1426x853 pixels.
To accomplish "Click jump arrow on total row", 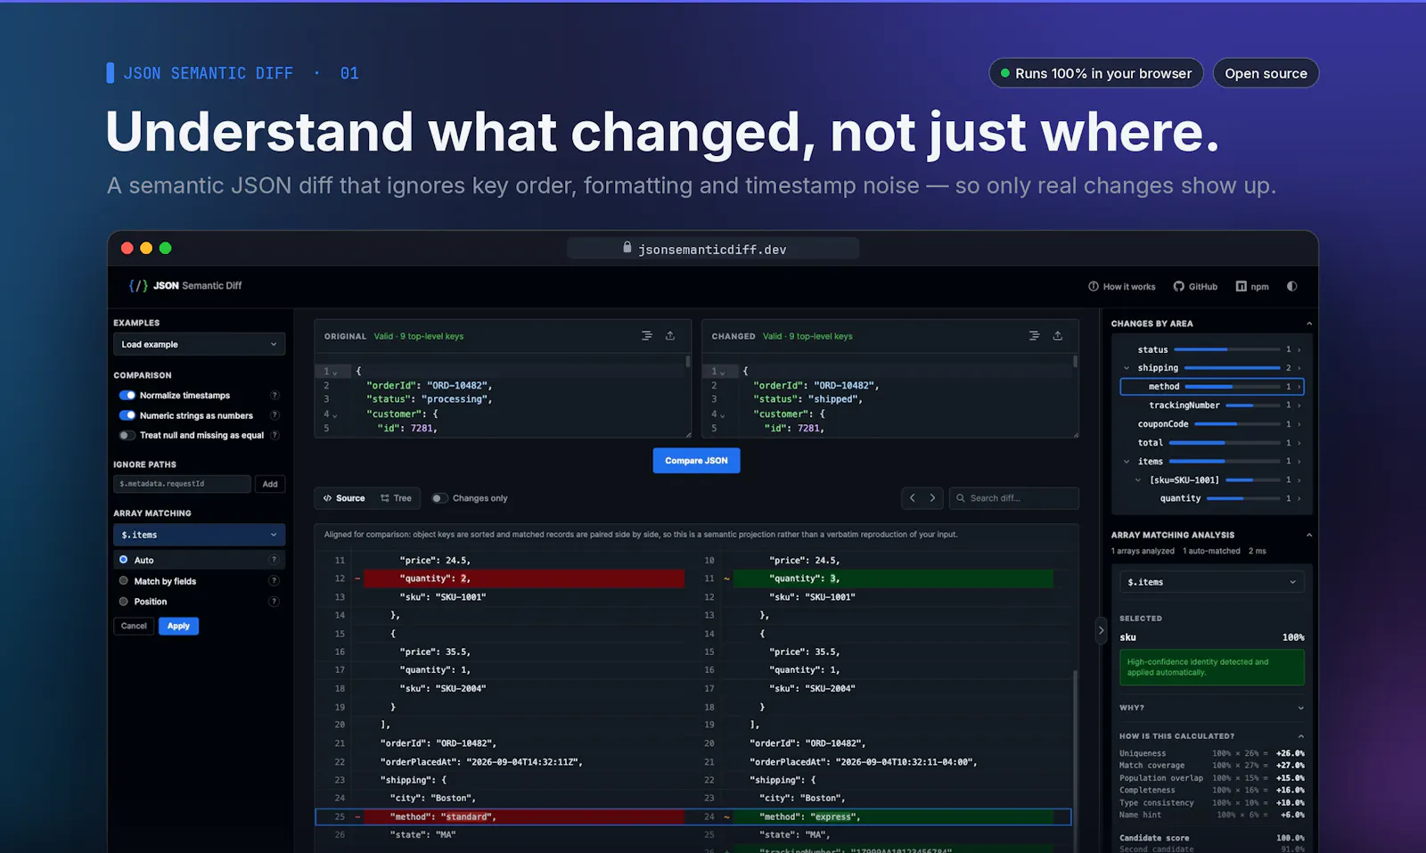I will (1299, 443).
